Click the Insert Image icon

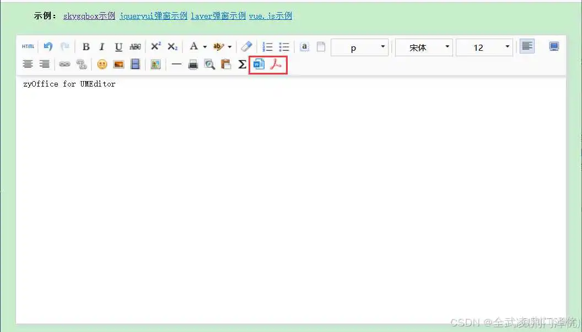(118, 65)
